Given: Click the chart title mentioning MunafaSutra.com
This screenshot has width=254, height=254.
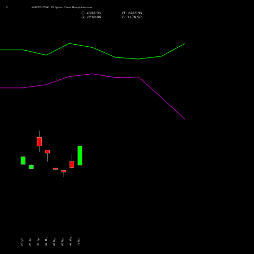Looking at the screenshot, I should (61, 8).
